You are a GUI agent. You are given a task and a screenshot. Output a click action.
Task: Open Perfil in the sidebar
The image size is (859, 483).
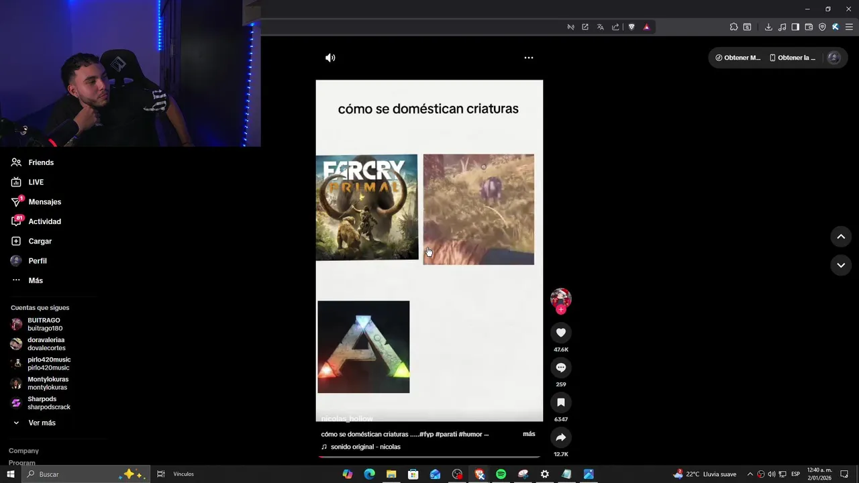click(x=28, y=261)
